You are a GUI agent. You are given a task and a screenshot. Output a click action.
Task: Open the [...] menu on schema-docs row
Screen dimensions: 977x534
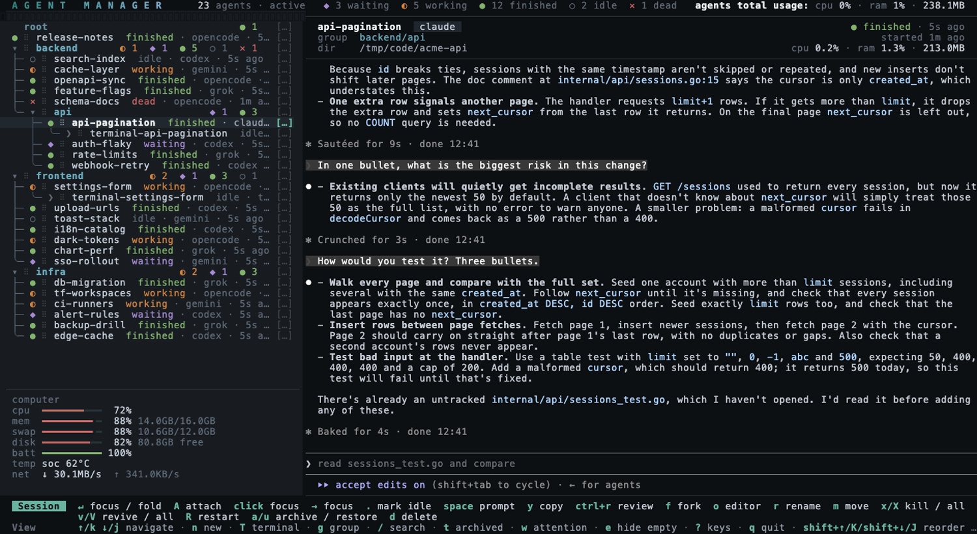point(284,102)
